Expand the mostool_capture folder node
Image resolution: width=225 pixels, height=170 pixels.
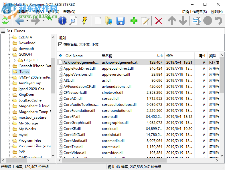[9, 118]
